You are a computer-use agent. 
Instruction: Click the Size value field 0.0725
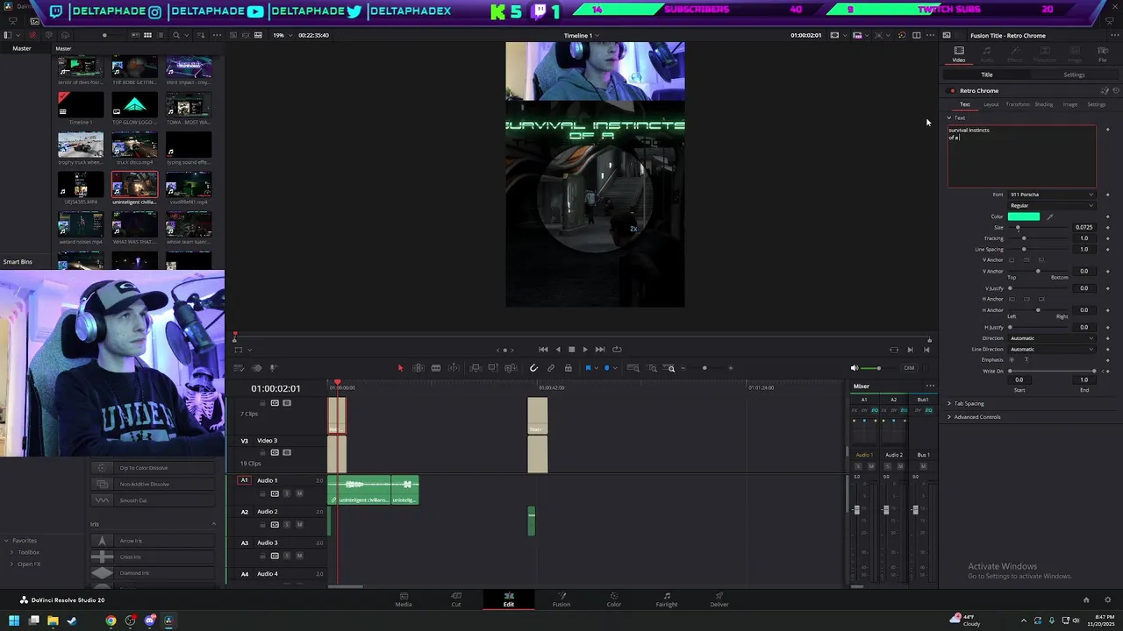click(x=1084, y=228)
